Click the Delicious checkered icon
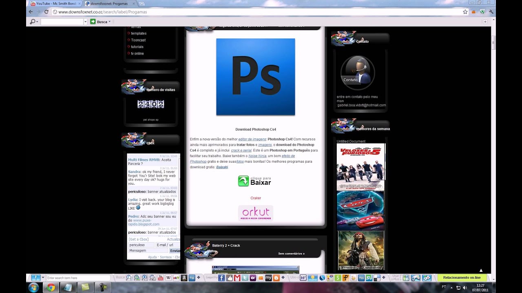Screen dimensions: 522x293 [x=377, y=278]
